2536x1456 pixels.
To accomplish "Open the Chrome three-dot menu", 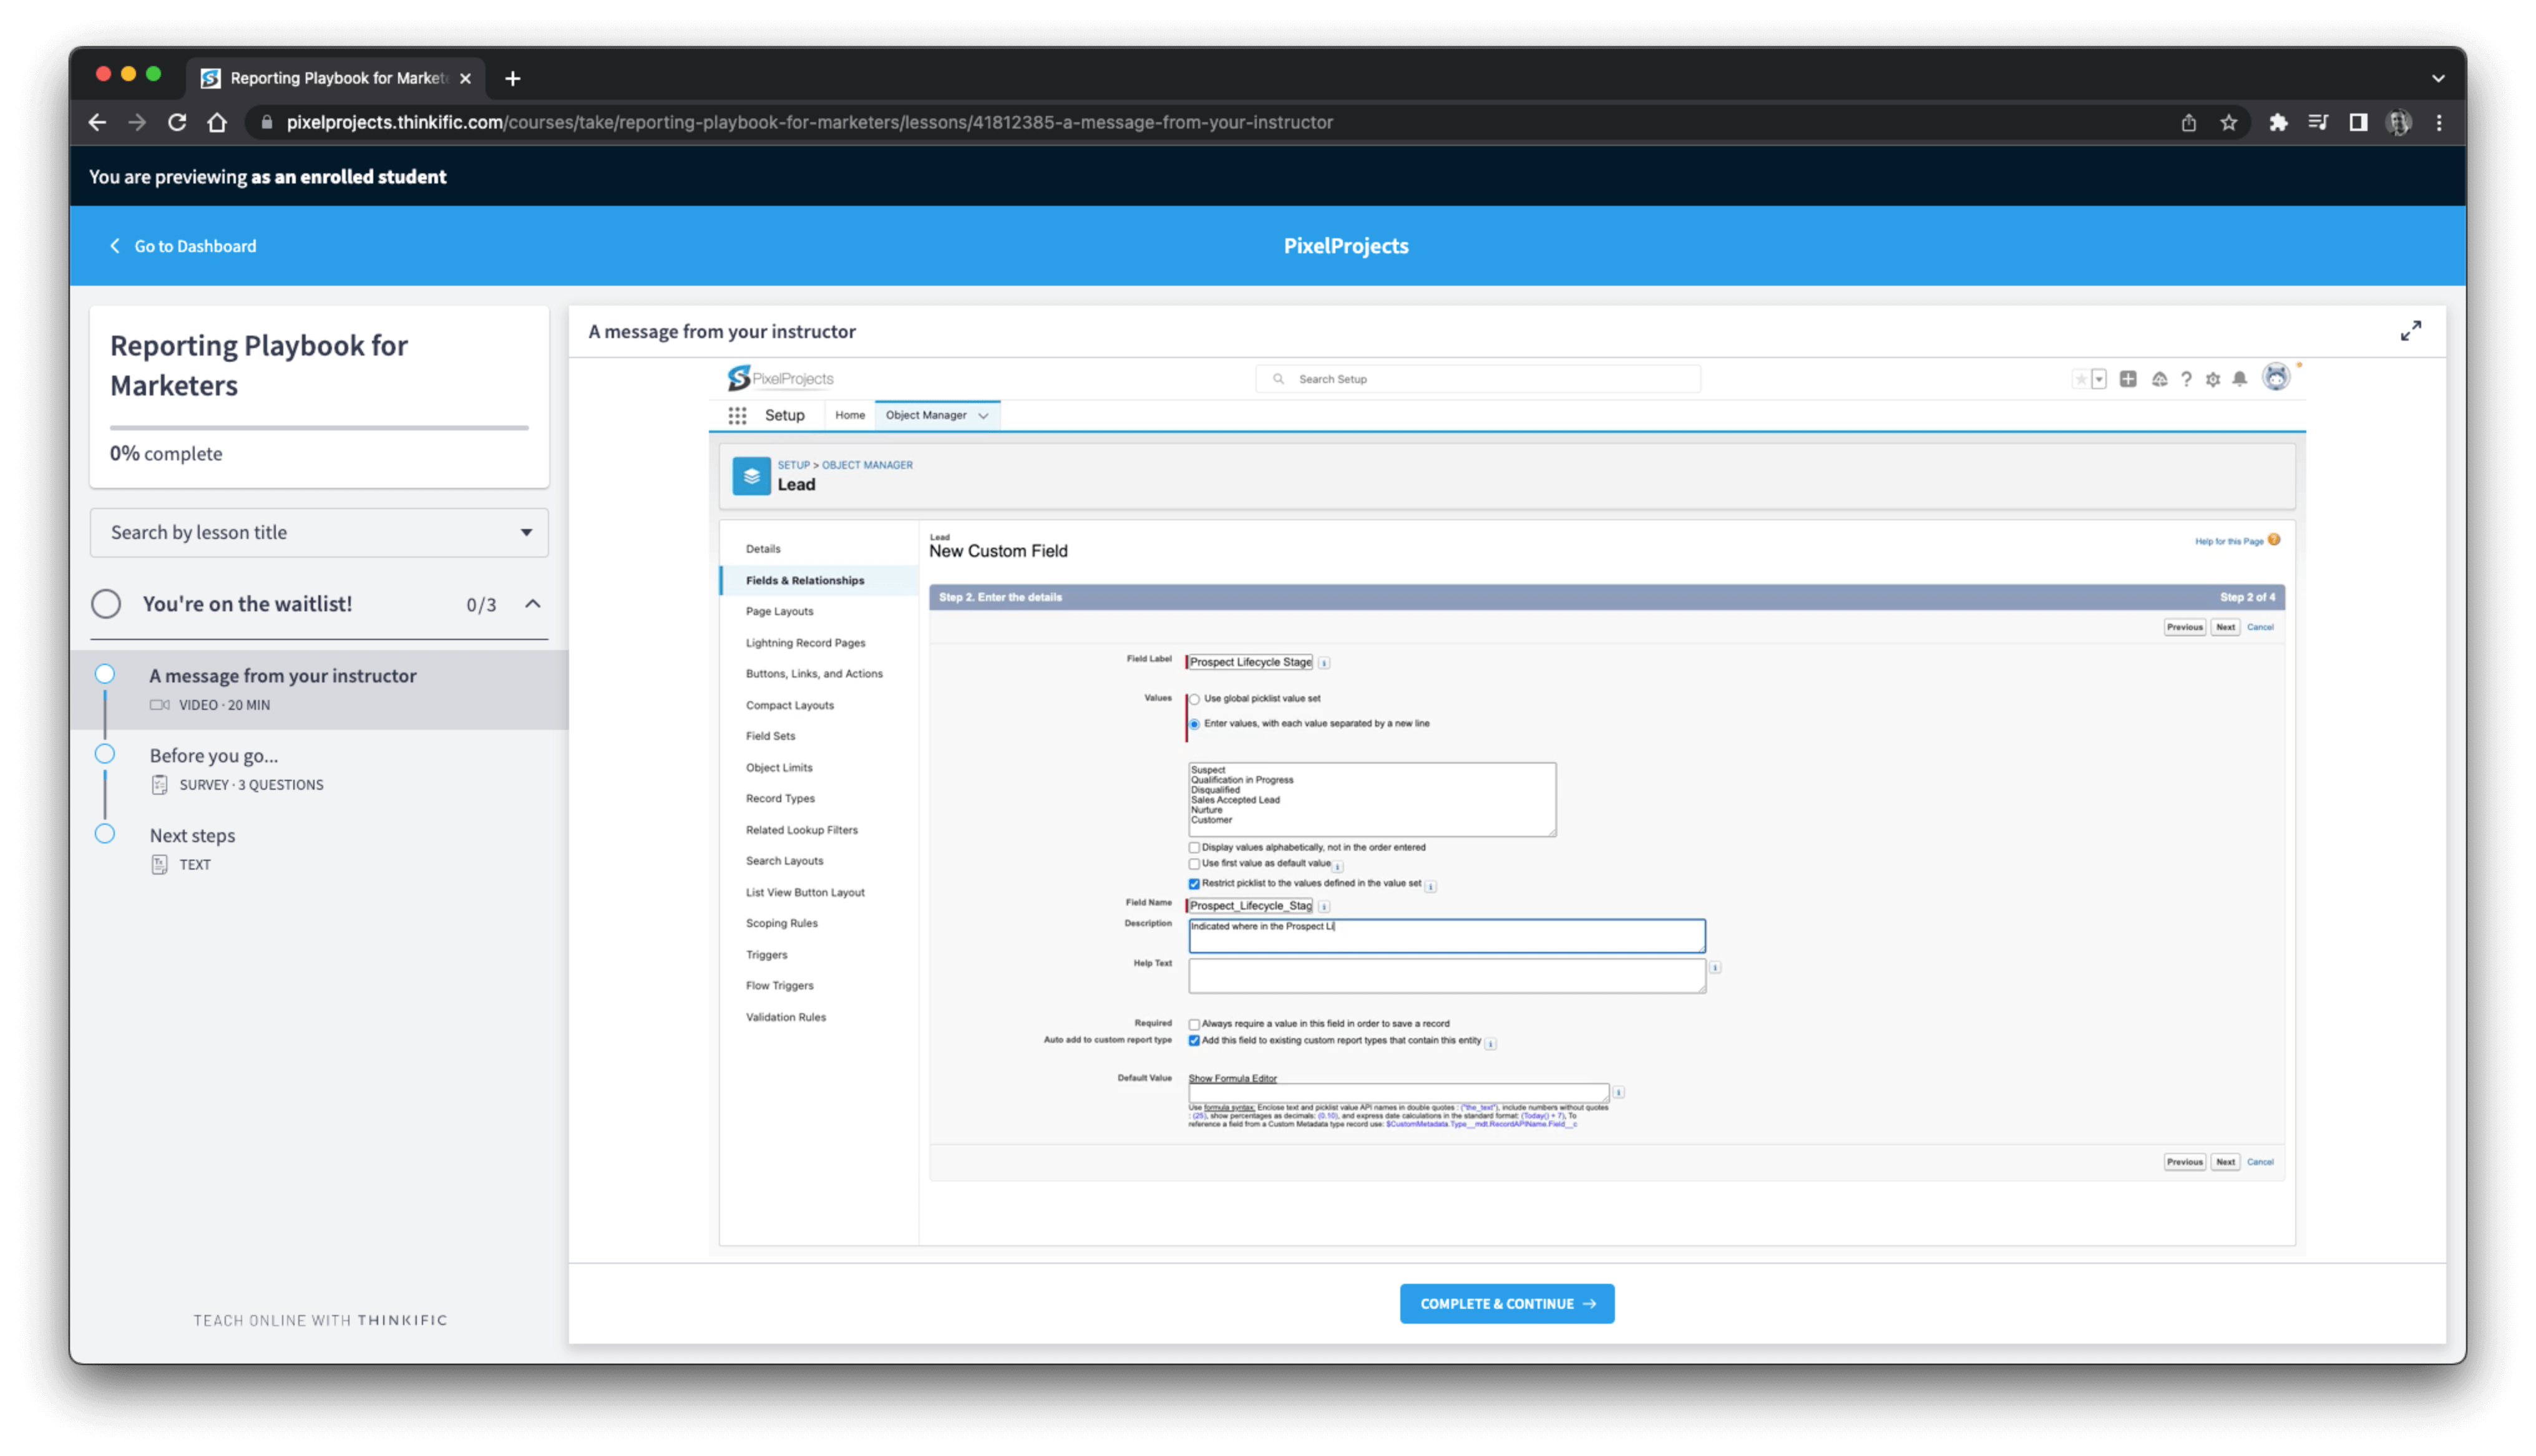I will click(2439, 122).
